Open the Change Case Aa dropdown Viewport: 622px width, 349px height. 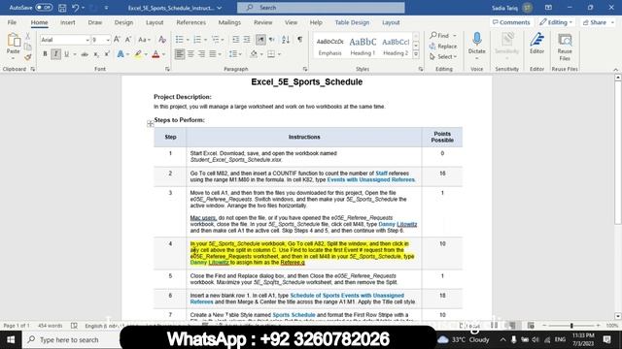(x=144, y=39)
